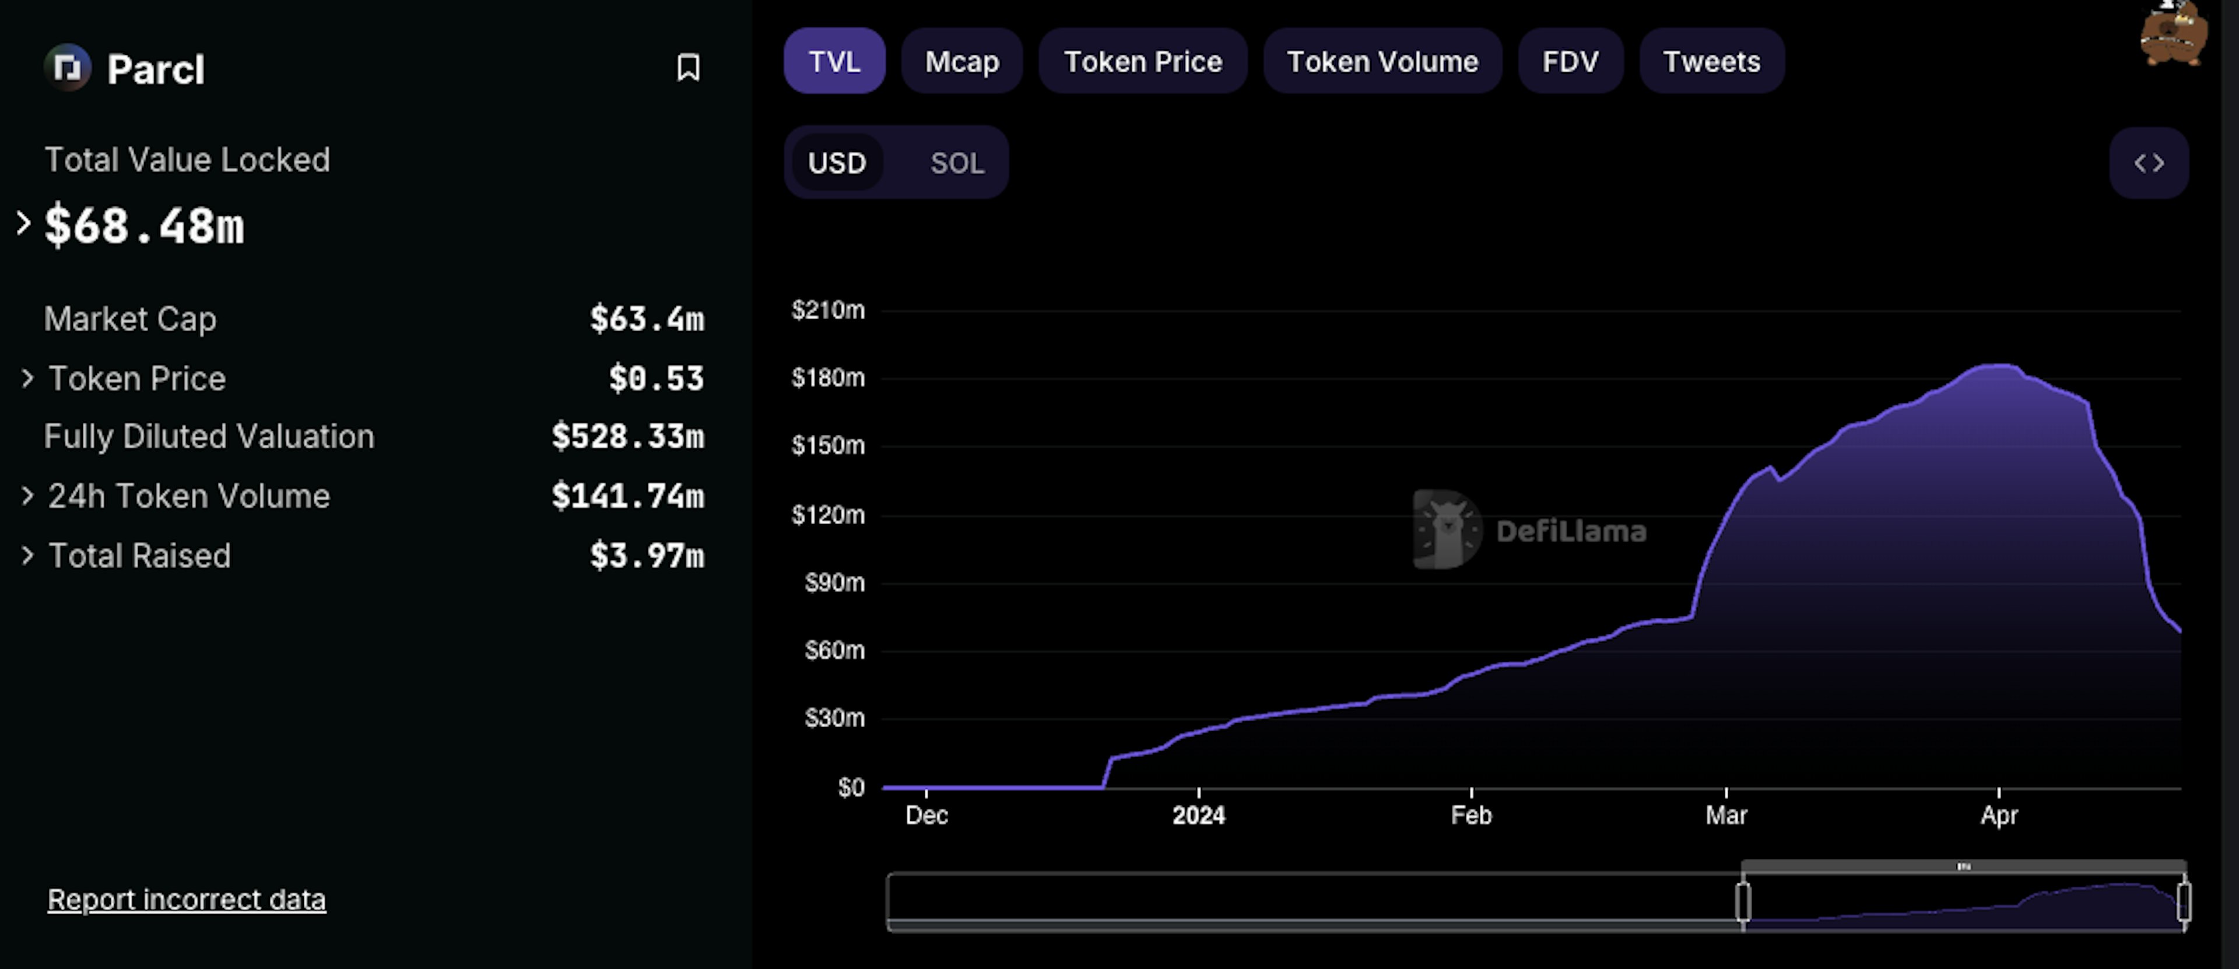Expand the 24h Token Volume row
The image size is (2239, 969).
coord(28,496)
